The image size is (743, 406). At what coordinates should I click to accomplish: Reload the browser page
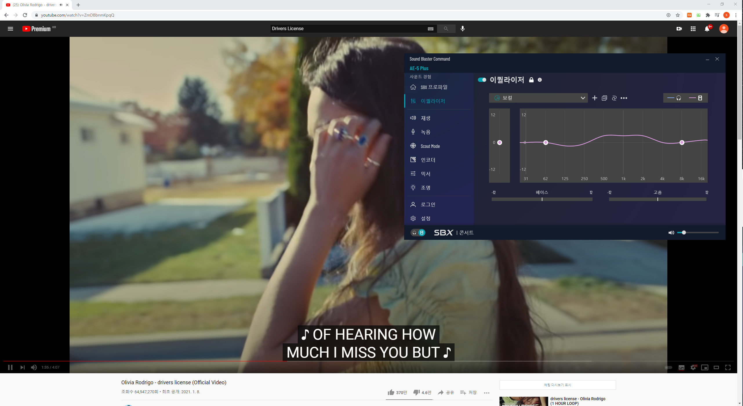point(25,15)
